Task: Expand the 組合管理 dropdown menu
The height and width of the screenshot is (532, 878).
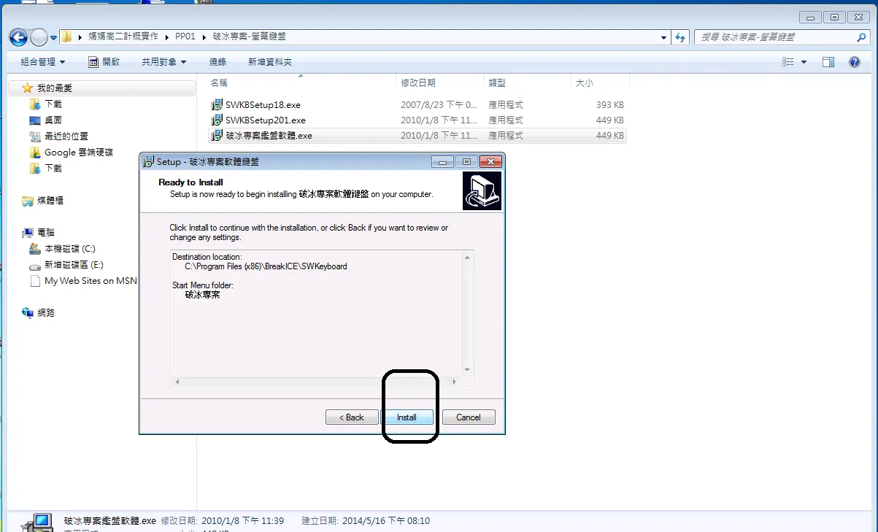Action: tap(43, 62)
